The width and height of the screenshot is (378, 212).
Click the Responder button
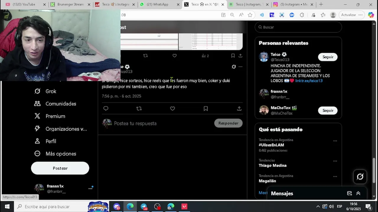click(x=228, y=123)
